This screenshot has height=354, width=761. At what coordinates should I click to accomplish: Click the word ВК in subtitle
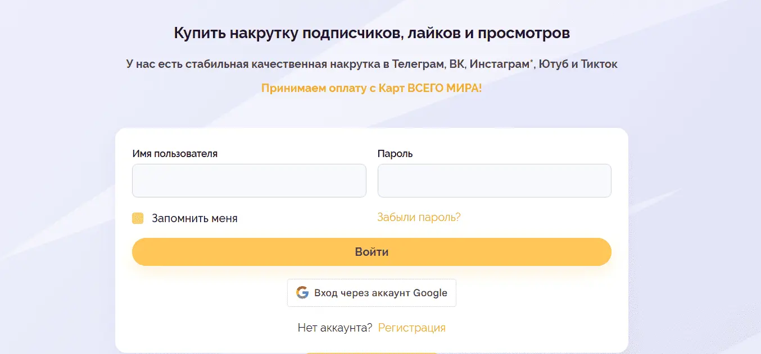click(x=456, y=64)
